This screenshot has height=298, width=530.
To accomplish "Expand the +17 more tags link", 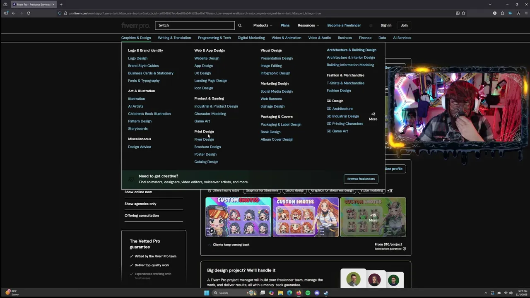I will tap(390, 191).
